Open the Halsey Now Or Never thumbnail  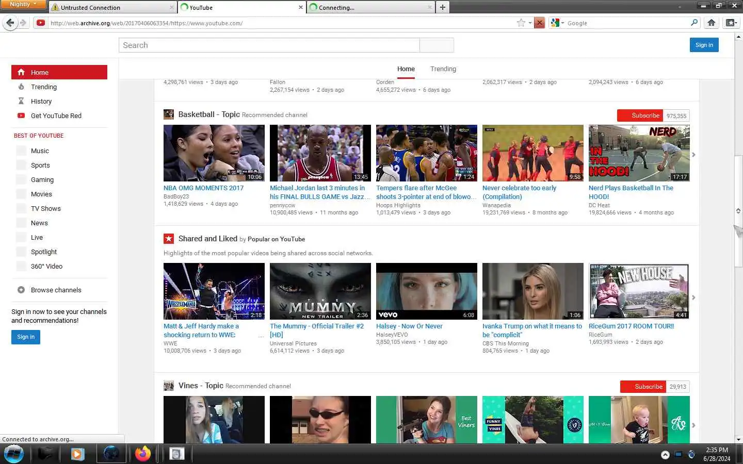[x=427, y=291]
